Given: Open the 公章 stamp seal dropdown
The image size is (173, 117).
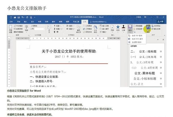Looking at the screenshot, I should [123, 29].
